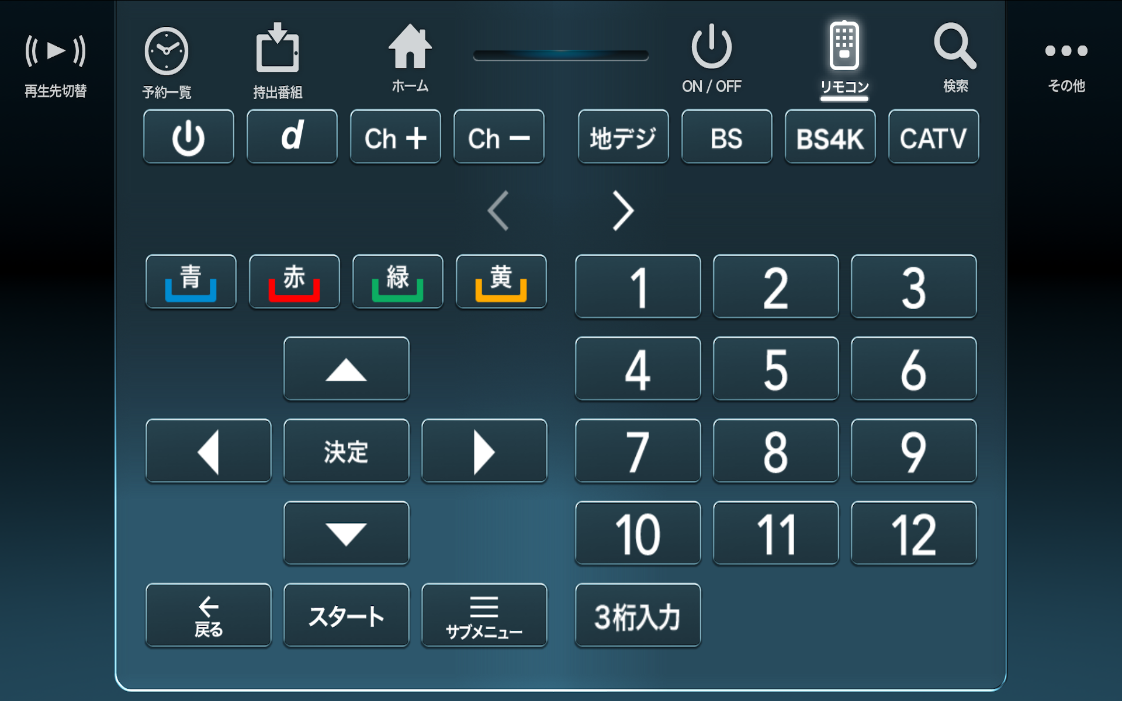
Task: Tap the 戻る back button
Action: coord(209,615)
